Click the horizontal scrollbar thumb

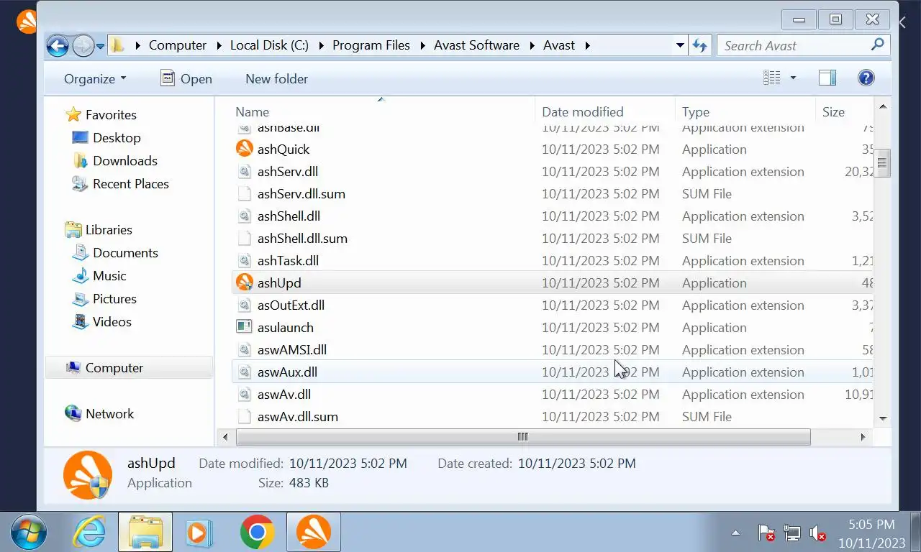(x=523, y=436)
